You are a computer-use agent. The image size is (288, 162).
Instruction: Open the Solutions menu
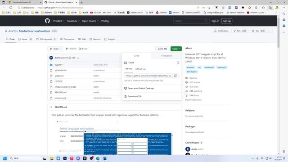73,21
